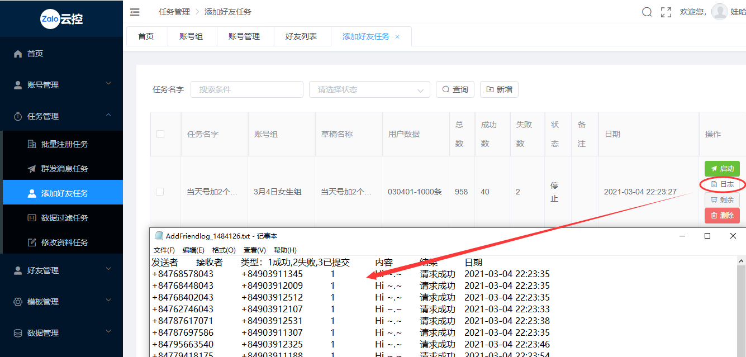Image resolution: width=746 pixels, height=357 pixels.
Task: Click the red 删除 button
Action: [x=722, y=215]
